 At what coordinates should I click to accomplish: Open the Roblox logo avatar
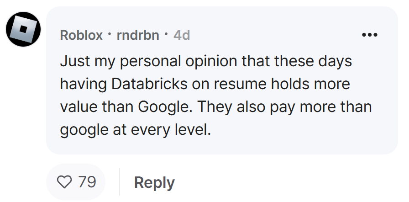[23, 29]
